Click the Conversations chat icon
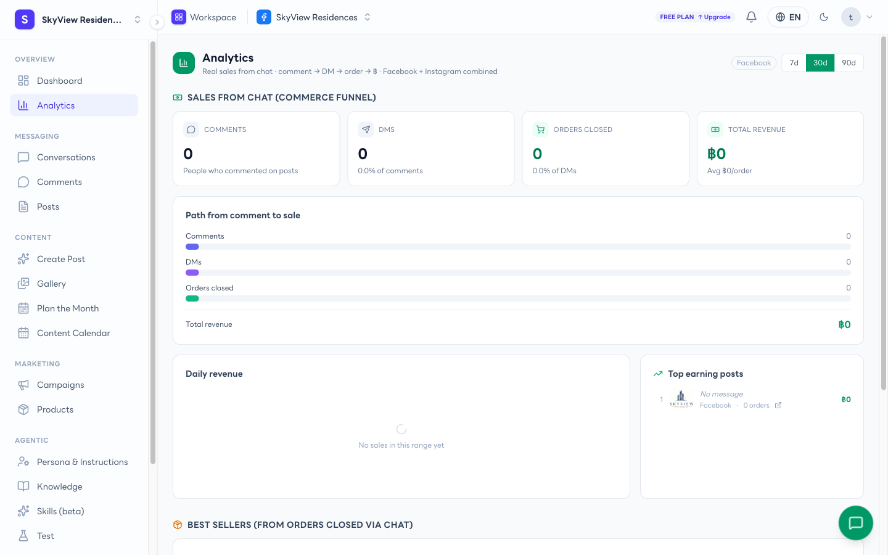 point(23,157)
